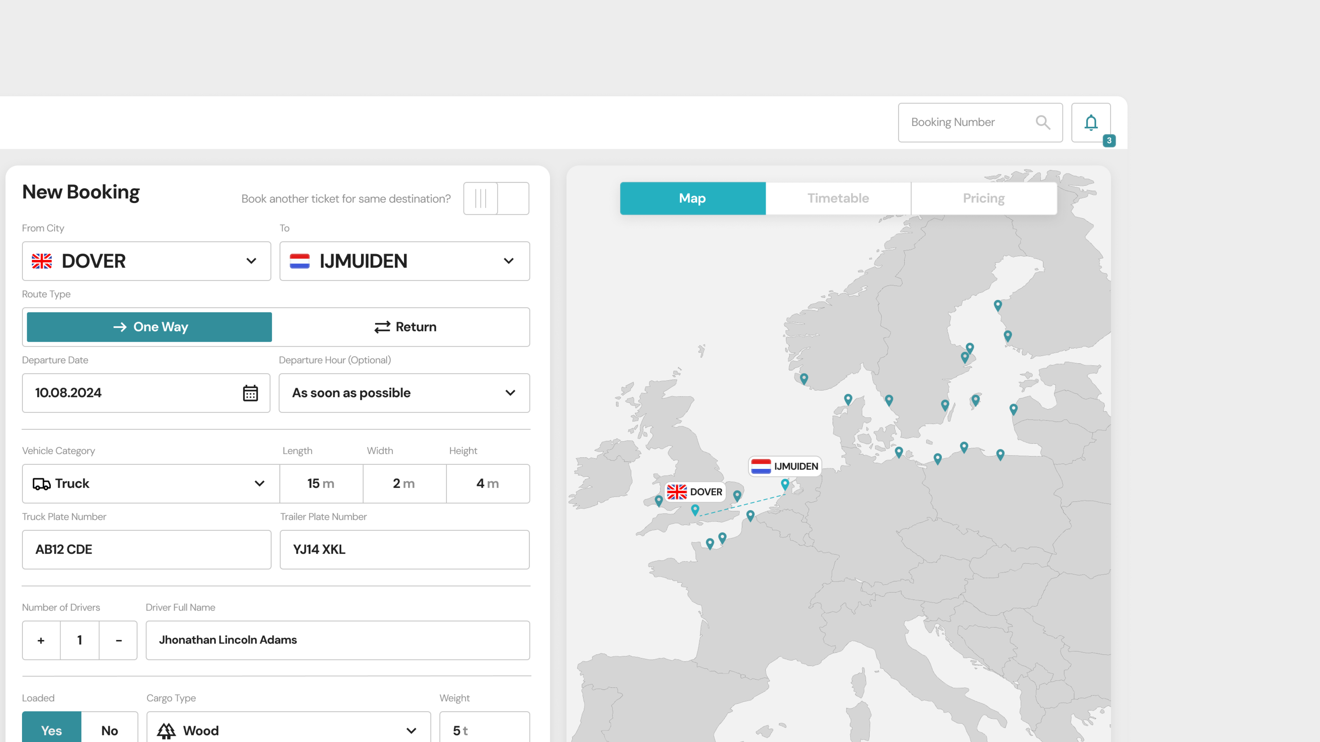
Task: Click the search magnifier in Booking Number
Action: [1043, 122]
